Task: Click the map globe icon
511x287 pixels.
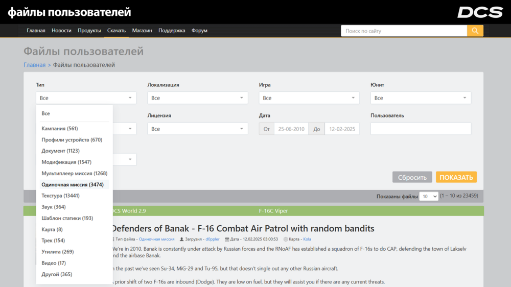Action: [286, 239]
